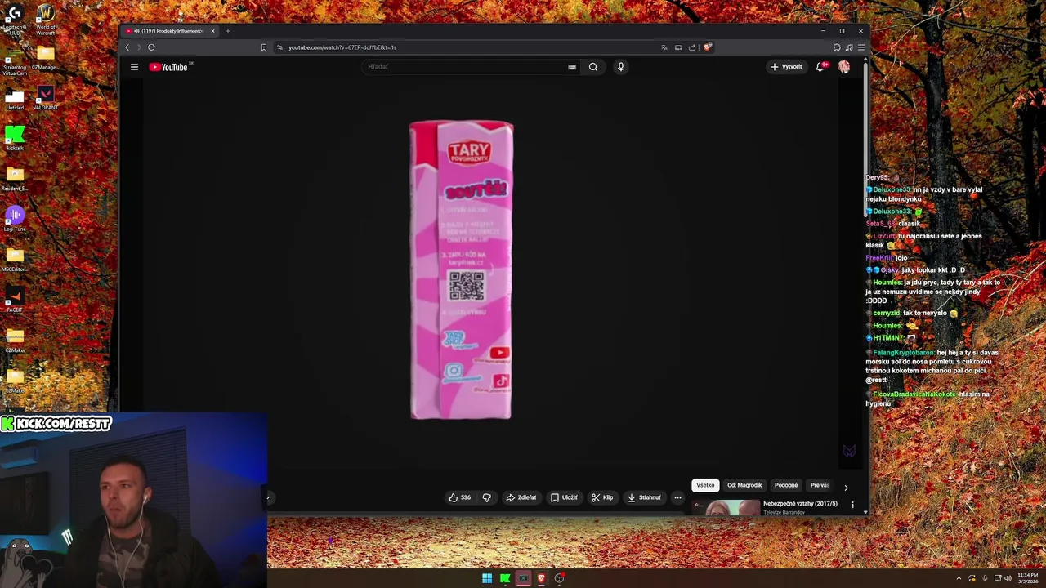Open the on-screen keyboard in search box

(572, 67)
